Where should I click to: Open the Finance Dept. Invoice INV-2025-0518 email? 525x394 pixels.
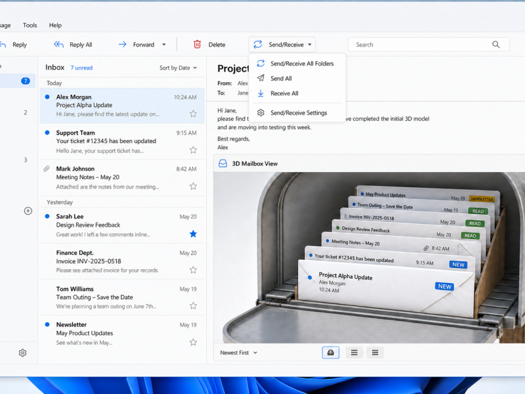pos(122,261)
